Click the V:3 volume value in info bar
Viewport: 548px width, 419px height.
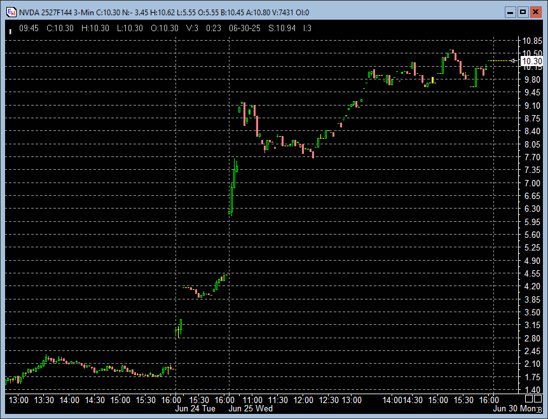tap(192, 29)
